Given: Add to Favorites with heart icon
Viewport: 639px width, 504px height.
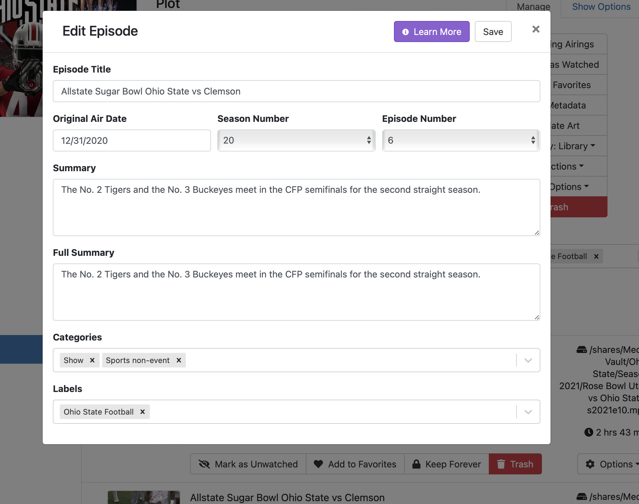Looking at the screenshot, I should click(355, 464).
